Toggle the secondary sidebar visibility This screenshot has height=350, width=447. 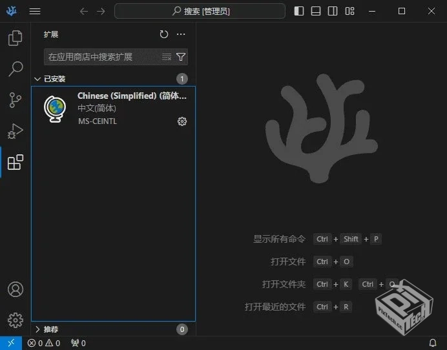click(333, 11)
